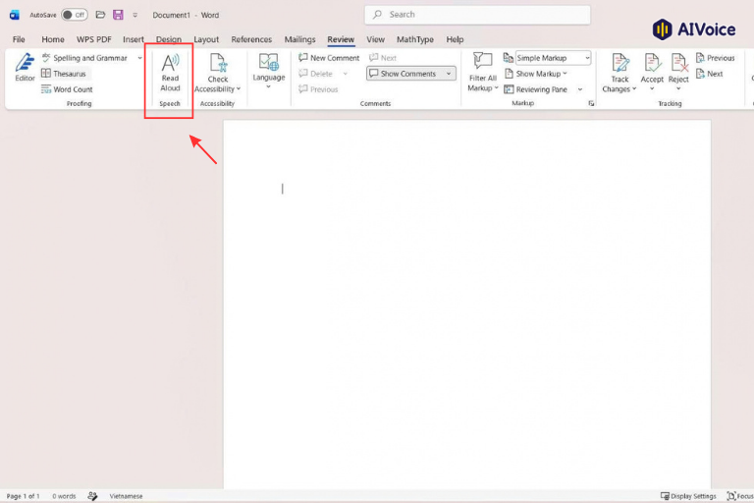
Task: Open Display Settings in status bar
Action: (688, 496)
